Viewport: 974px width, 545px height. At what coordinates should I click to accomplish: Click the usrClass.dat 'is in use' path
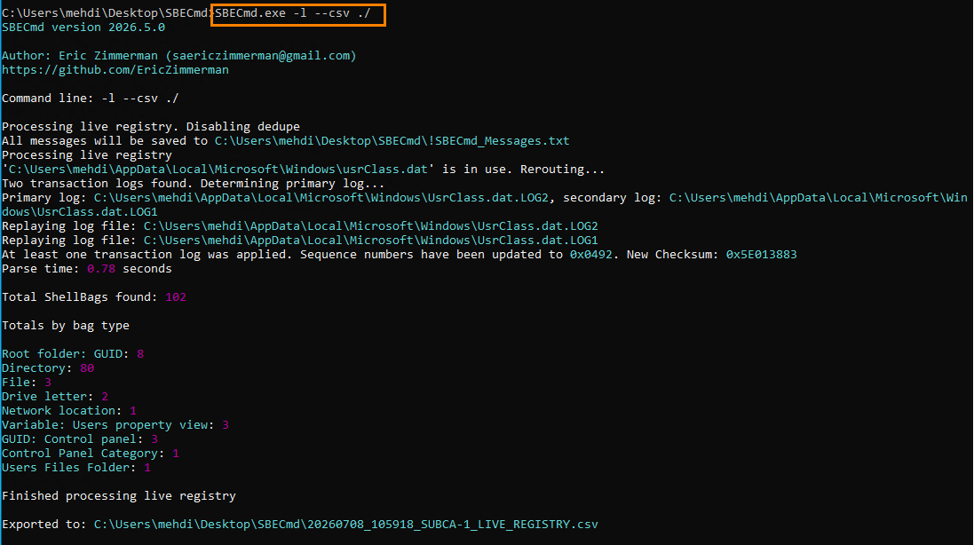[x=218, y=170]
